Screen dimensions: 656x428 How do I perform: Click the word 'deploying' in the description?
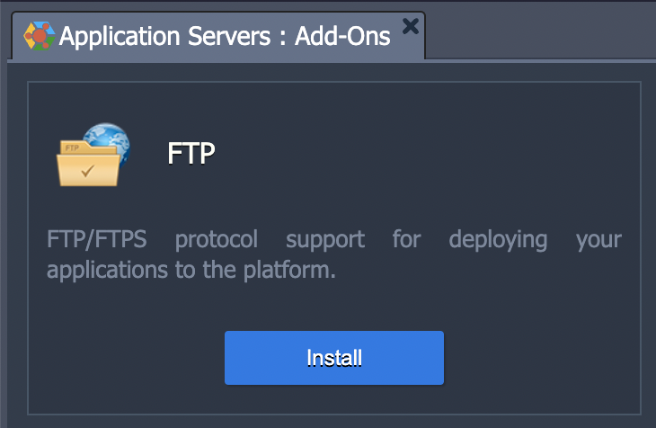(x=498, y=240)
